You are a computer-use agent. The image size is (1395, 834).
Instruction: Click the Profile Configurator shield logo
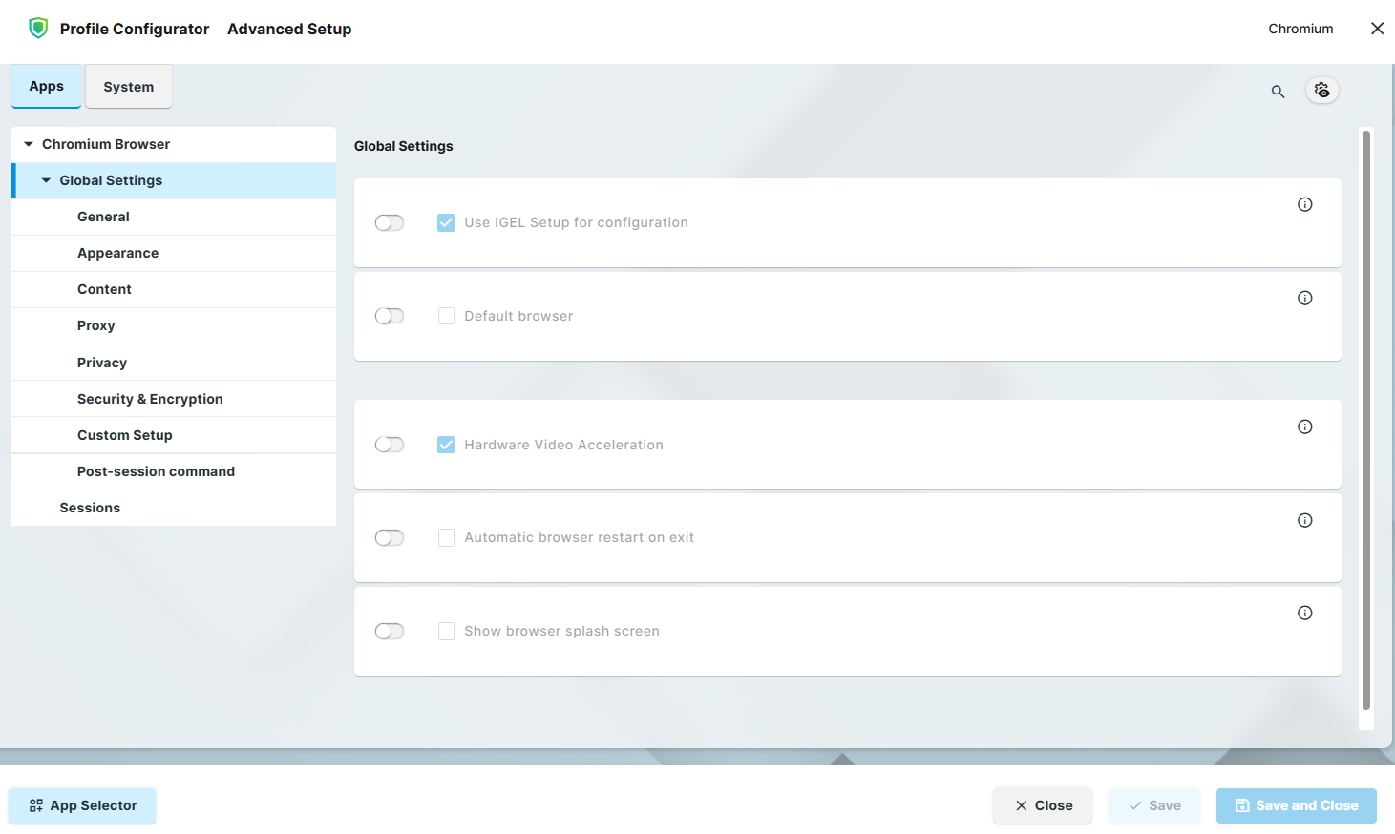click(38, 29)
